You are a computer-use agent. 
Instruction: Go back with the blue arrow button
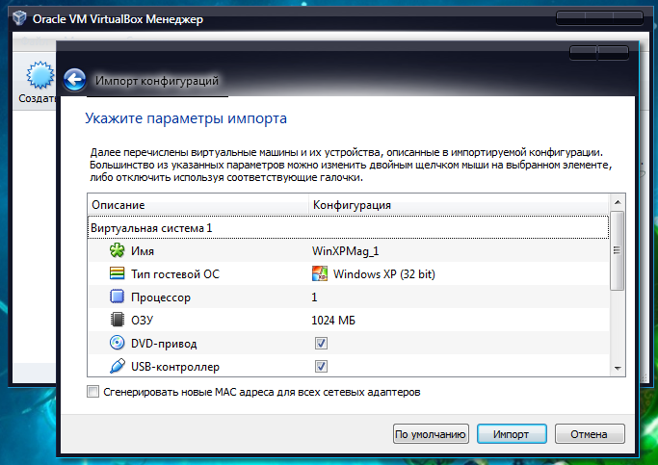point(75,79)
